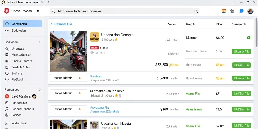Screen dimensions: 258x129
Task: Open the colorful flag icon in header
Action: [x=224, y=11]
